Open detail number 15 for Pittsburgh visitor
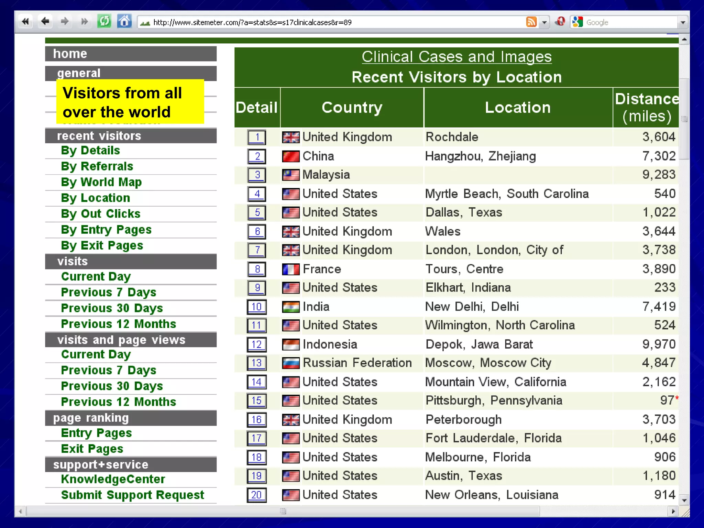This screenshot has width=704, height=528. [x=257, y=400]
